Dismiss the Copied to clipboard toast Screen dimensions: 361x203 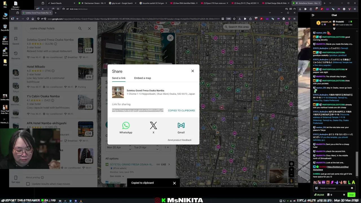[x=174, y=183]
